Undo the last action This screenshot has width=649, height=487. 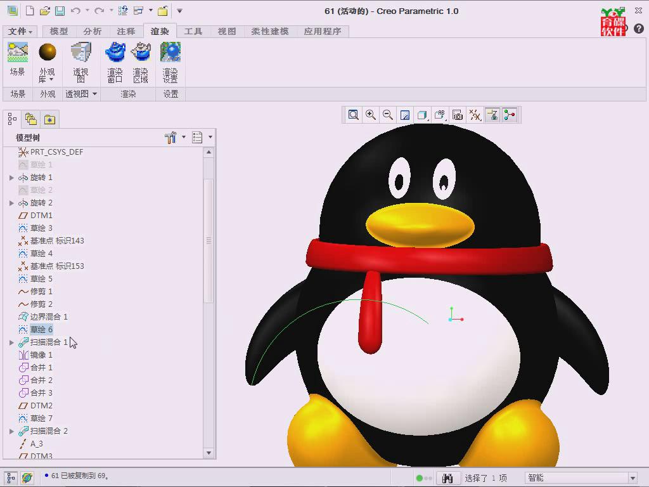75,11
